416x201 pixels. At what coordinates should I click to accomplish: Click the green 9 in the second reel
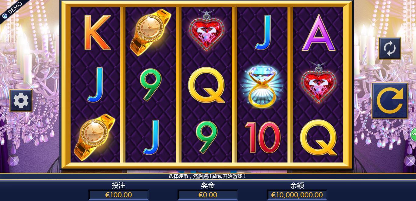pyautogui.click(x=150, y=85)
